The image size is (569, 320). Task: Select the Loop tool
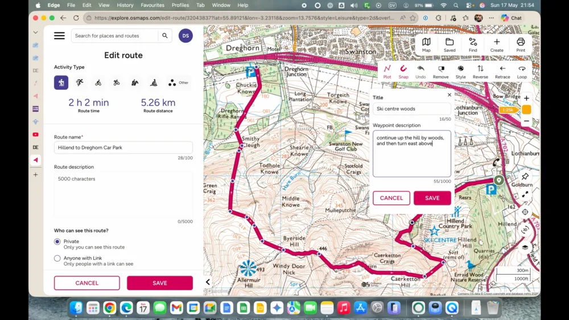[522, 72]
